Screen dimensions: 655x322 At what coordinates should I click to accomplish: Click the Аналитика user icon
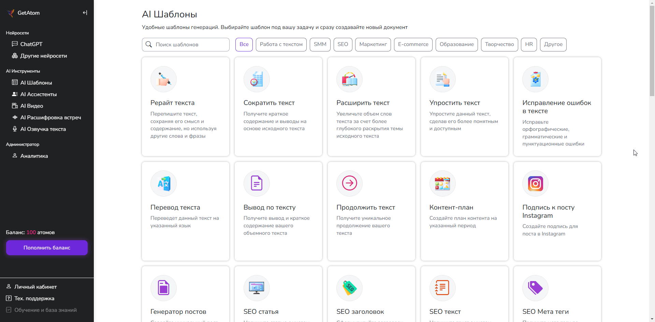(x=15, y=156)
